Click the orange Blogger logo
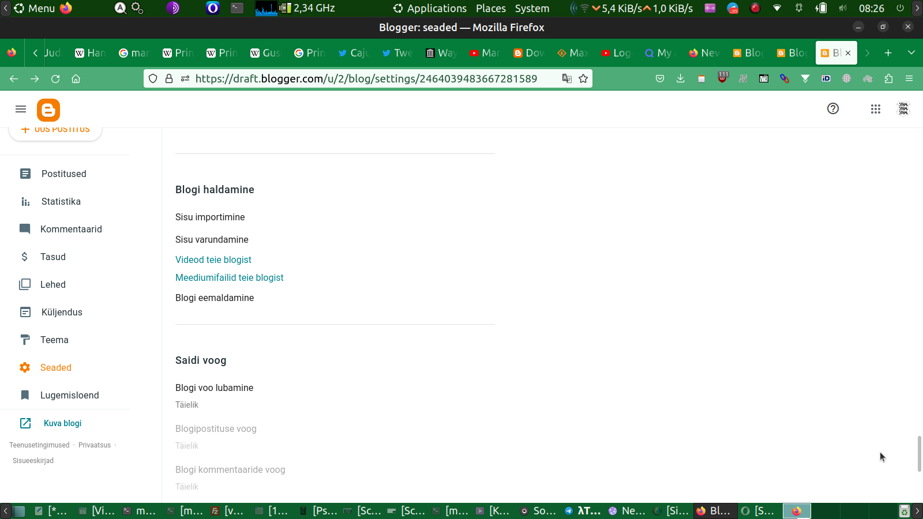 tap(48, 110)
